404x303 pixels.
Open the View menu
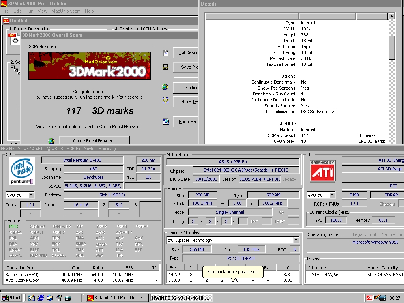coord(42,11)
